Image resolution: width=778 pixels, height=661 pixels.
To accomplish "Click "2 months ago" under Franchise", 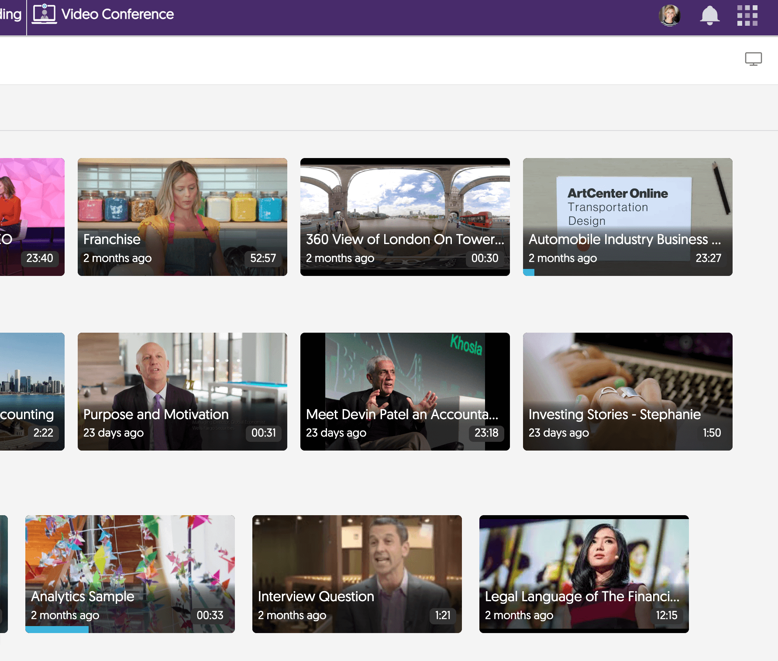I will (x=117, y=258).
